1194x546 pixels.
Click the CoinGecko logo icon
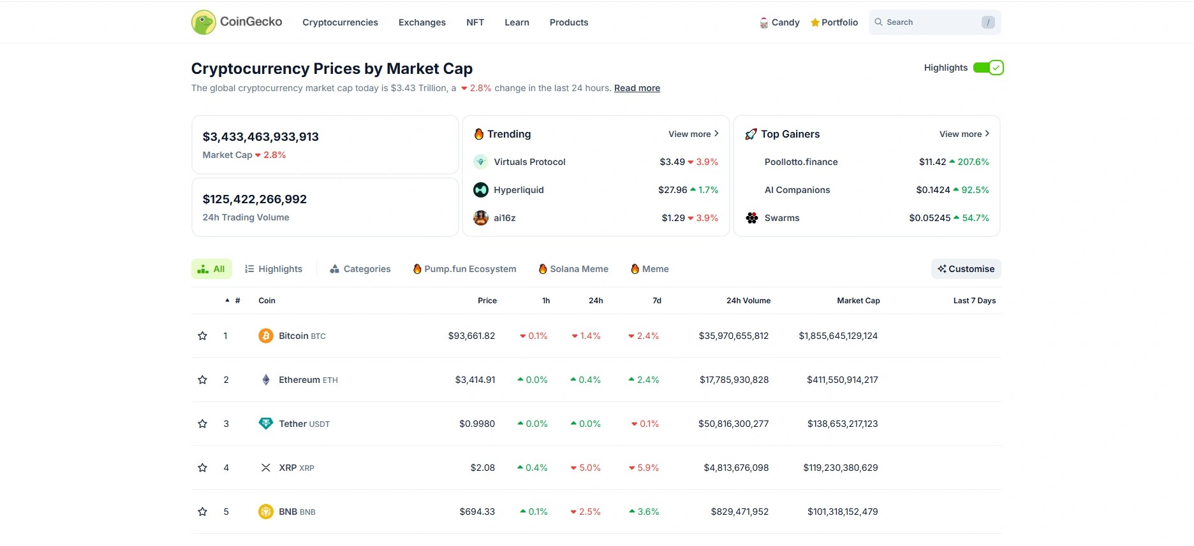pos(203,22)
